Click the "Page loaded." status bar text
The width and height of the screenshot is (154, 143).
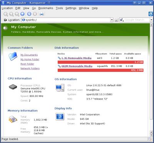pyautogui.click(x=10, y=139)
